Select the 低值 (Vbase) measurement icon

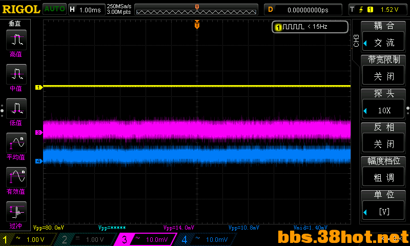coord(16,109)
